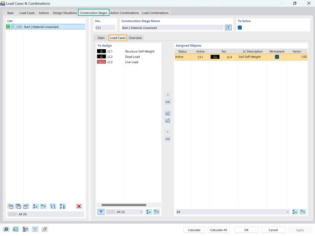Click the 2-to-6 renumbering icon
Viewport: 315px width, 236px height.
coord(63,206)
